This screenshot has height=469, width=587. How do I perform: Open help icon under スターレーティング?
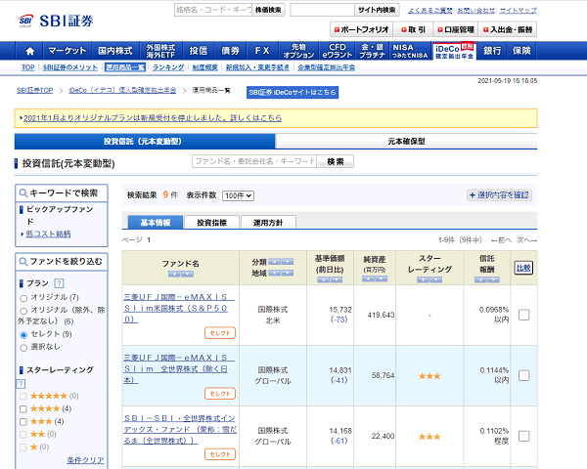pyautogui.click(x=21, y=384)
